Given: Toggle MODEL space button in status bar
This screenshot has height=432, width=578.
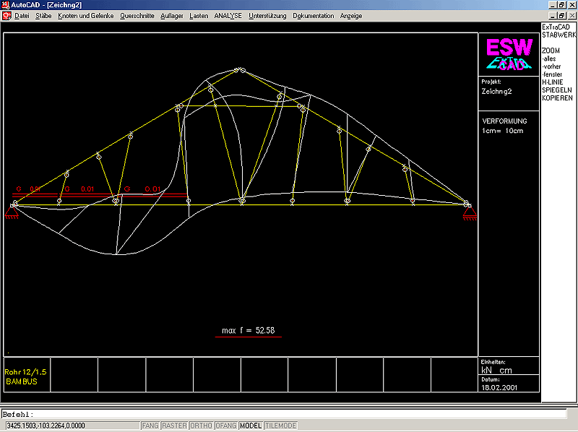Looking at the screenshot, I should click(251, 425).
